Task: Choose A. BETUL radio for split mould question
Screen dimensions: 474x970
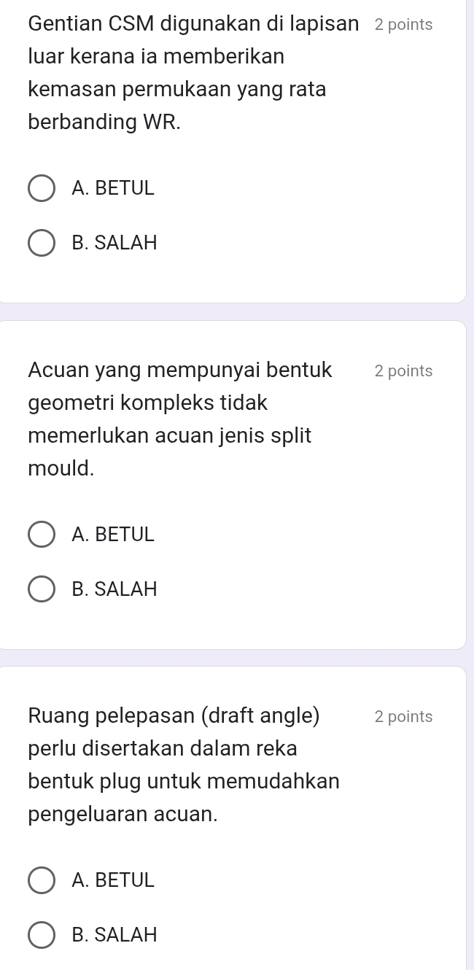Action: click(41, 535)
